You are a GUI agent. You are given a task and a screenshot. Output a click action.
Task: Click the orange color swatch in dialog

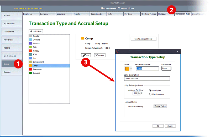127,69
